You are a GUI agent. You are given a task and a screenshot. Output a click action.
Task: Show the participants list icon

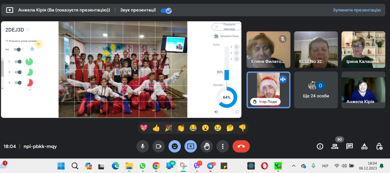pyautogui.click(x=335, y=146)
